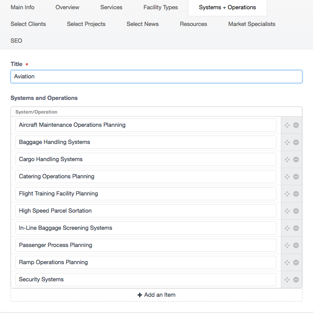Click the reorder handle for Catering Operations Planning
The image size is (313, 313).
click(287, 177)
